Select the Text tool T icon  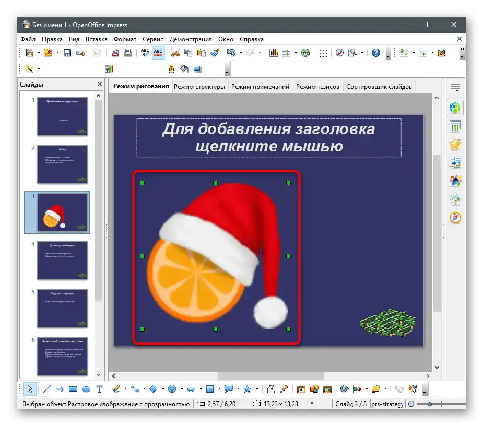[99, 389]
